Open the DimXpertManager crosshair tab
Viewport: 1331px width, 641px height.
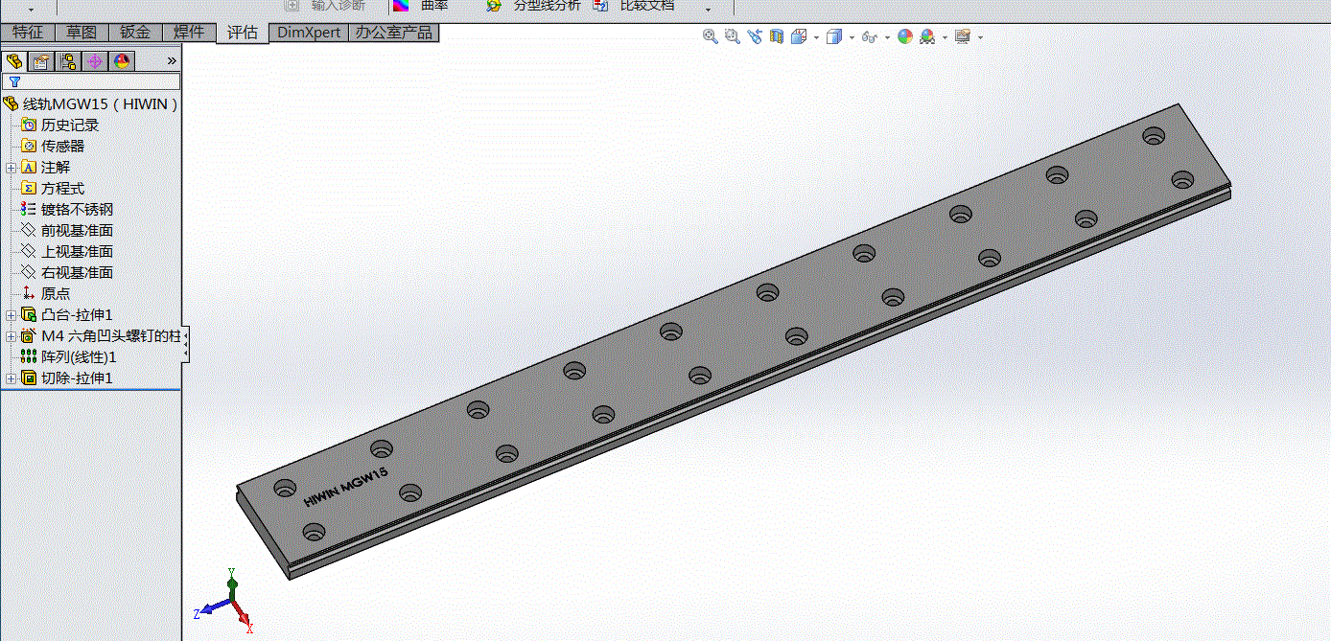[95, 61]
